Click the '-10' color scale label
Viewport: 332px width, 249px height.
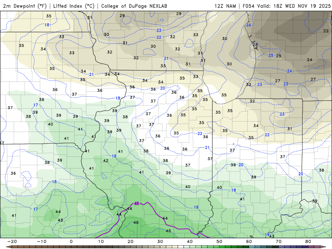pos(41,241)
